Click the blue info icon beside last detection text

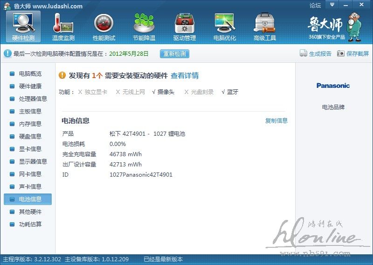pyautogui.click(x=7, y=53)
